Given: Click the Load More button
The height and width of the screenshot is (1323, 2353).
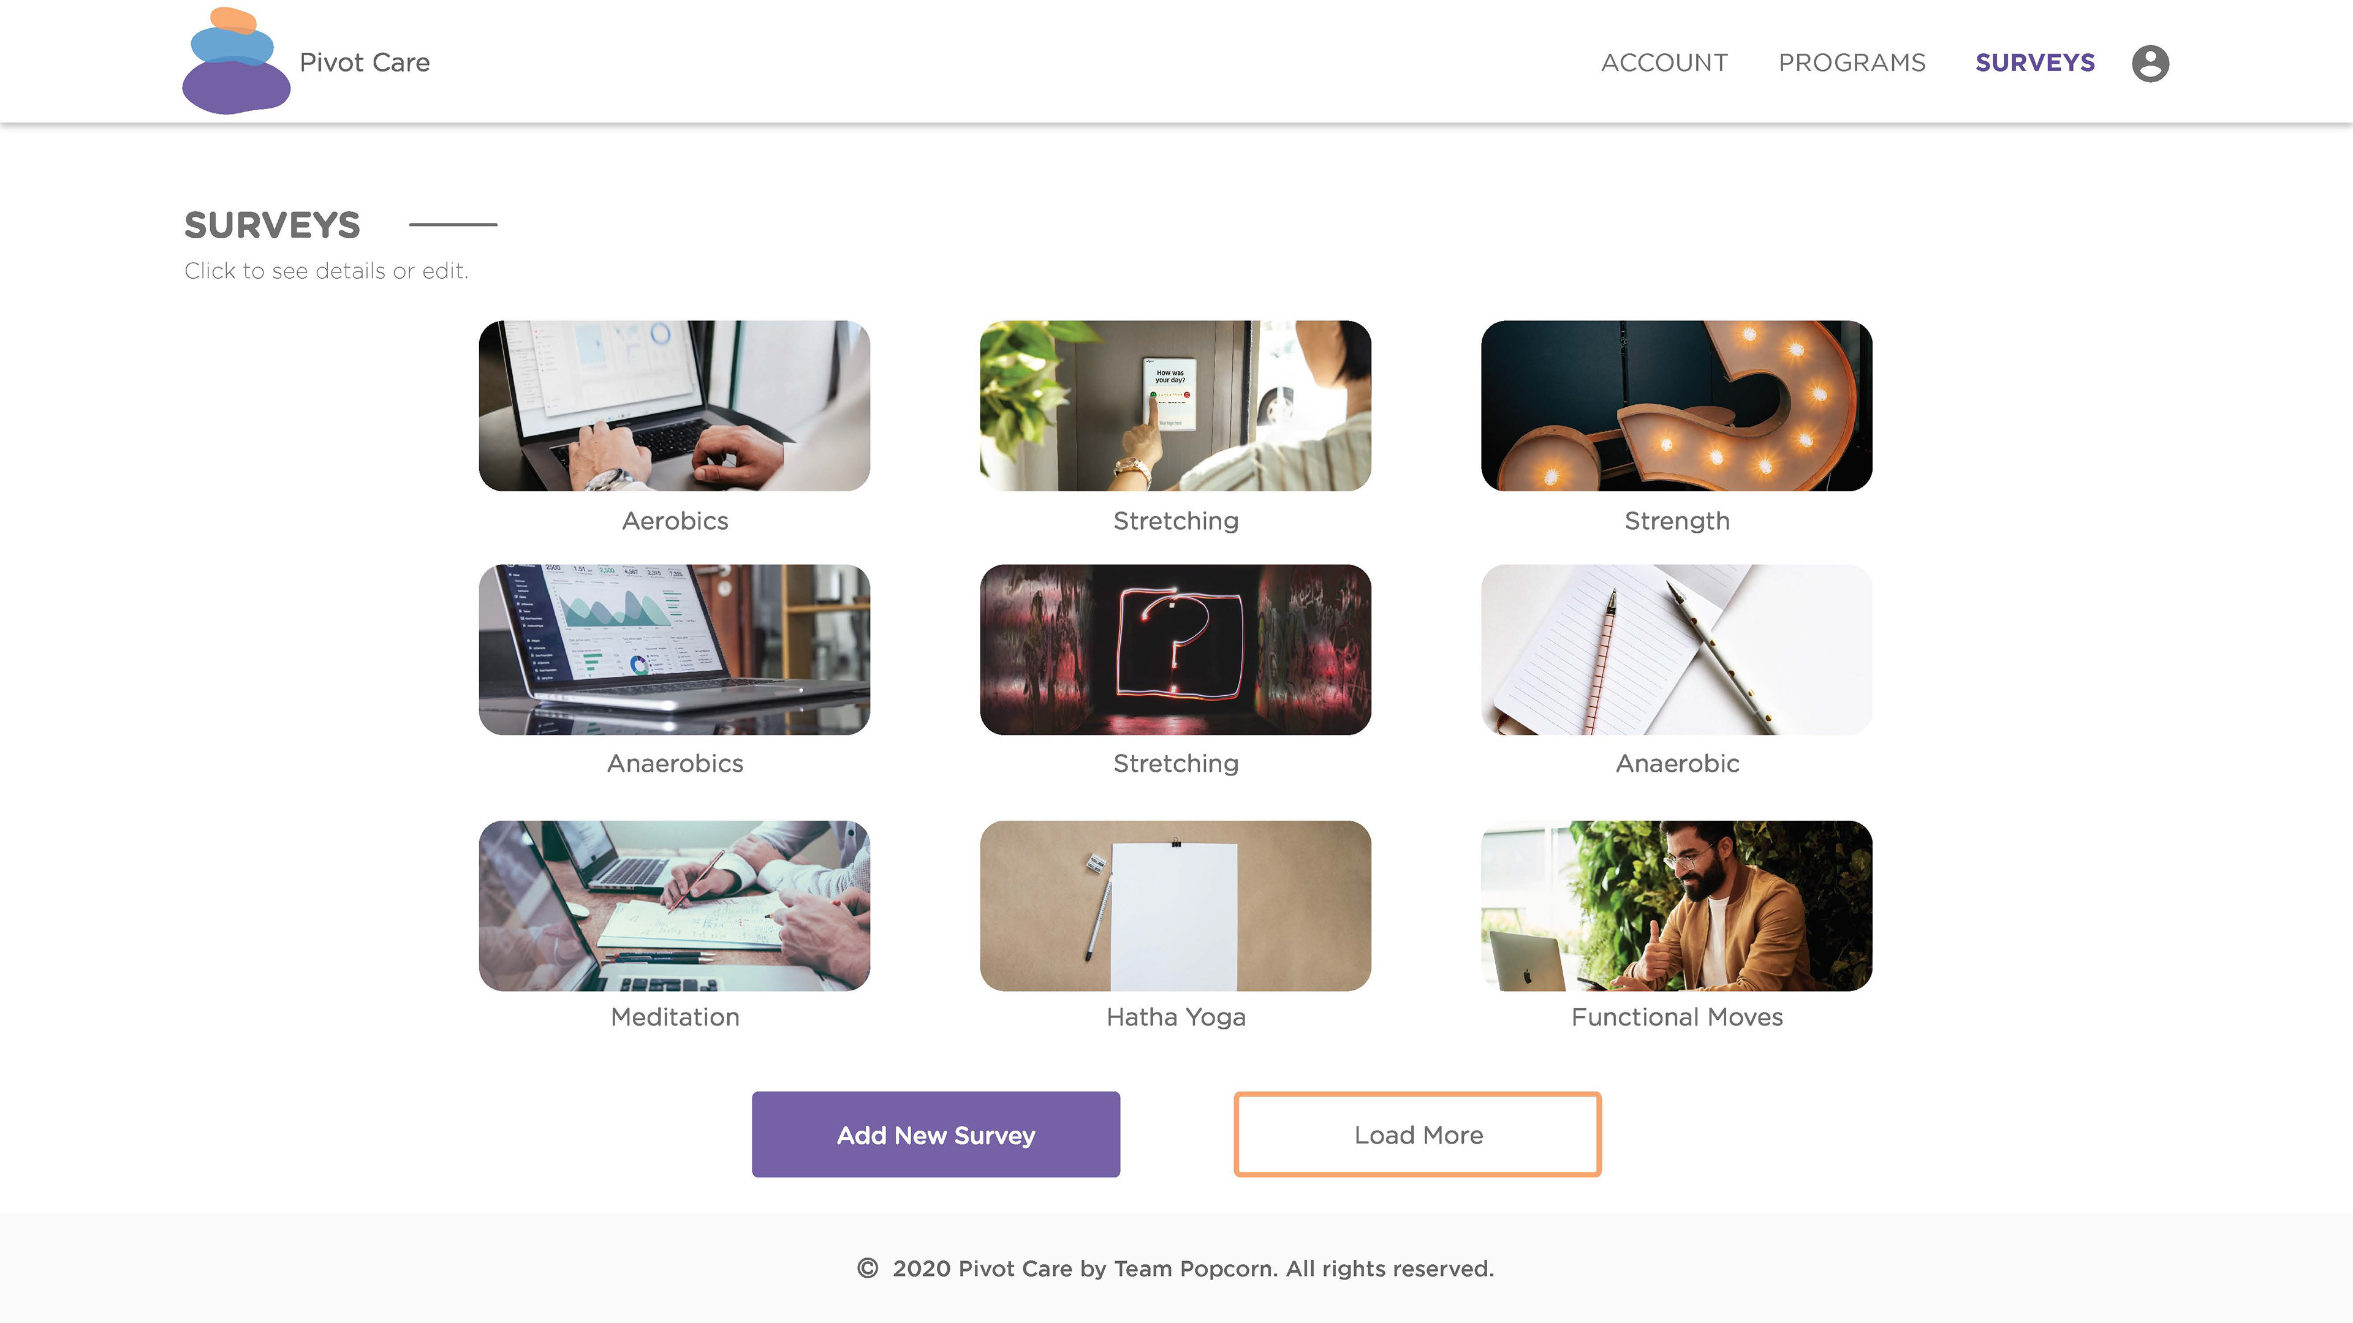Looking at the screenshot, I should click(1418, 1134).
